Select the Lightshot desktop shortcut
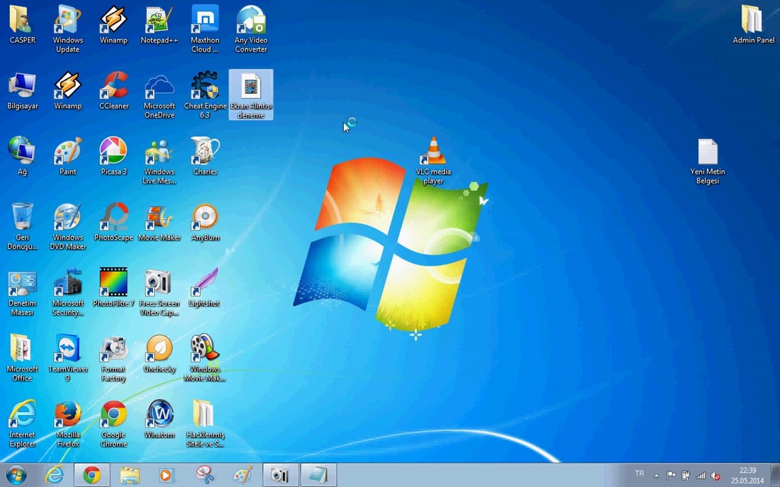This screenshot has height=487, width=780. click(x=205, y=287)
